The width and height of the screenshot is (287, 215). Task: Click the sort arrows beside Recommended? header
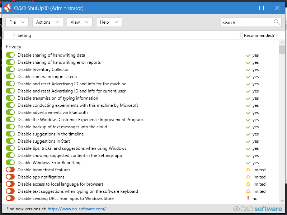pyautogui.click(x=277, y=35)
